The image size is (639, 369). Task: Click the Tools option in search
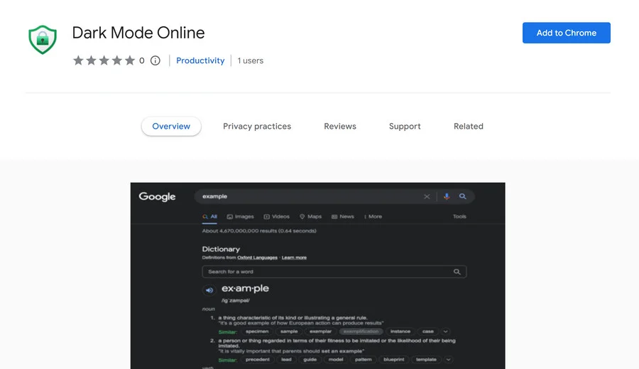[459, 217]
